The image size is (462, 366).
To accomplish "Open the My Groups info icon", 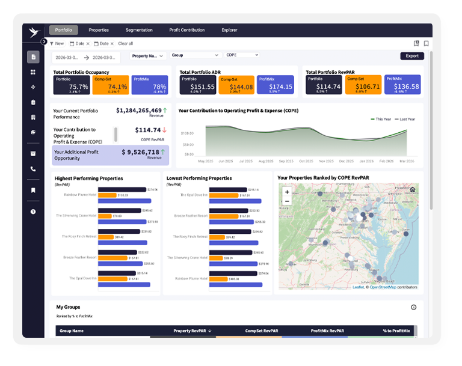I will (413, 308).
